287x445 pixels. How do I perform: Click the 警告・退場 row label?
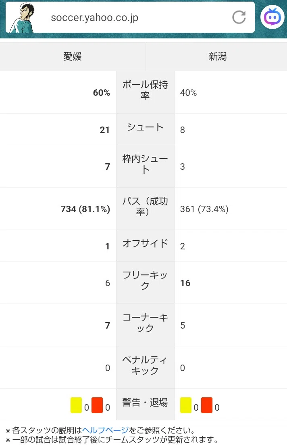coord(145,403)
